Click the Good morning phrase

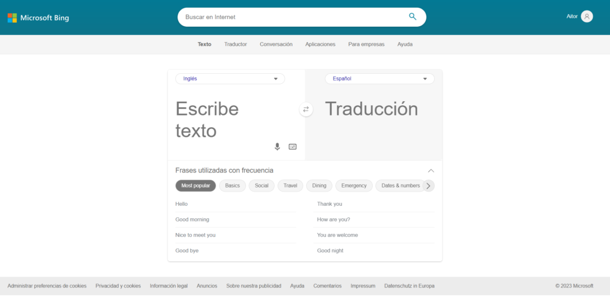[x=192, y=220]
